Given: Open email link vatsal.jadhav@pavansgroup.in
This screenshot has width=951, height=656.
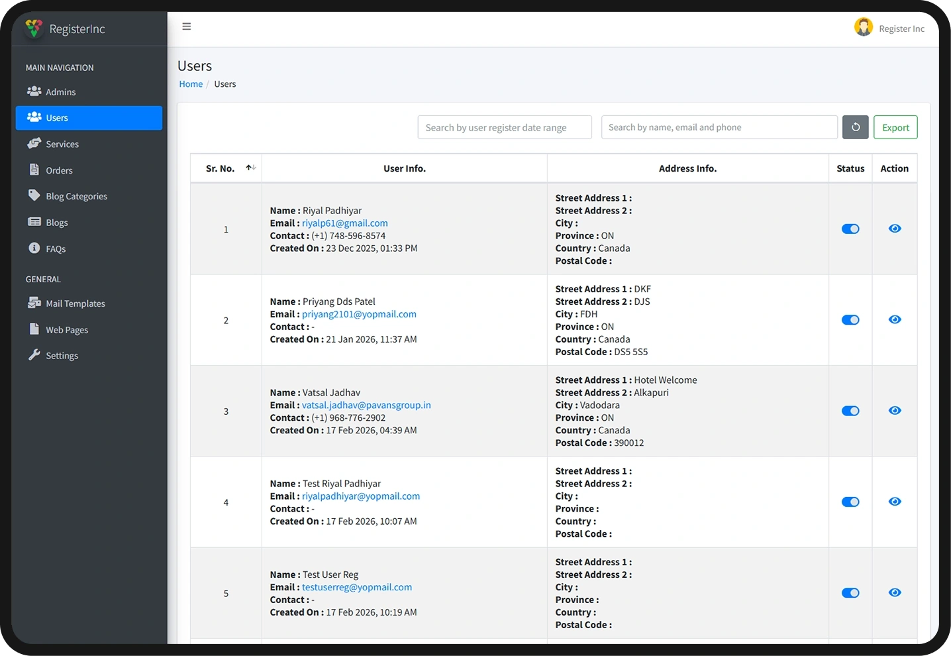Looking at the screenshot, I should click(x=366, y=405).
